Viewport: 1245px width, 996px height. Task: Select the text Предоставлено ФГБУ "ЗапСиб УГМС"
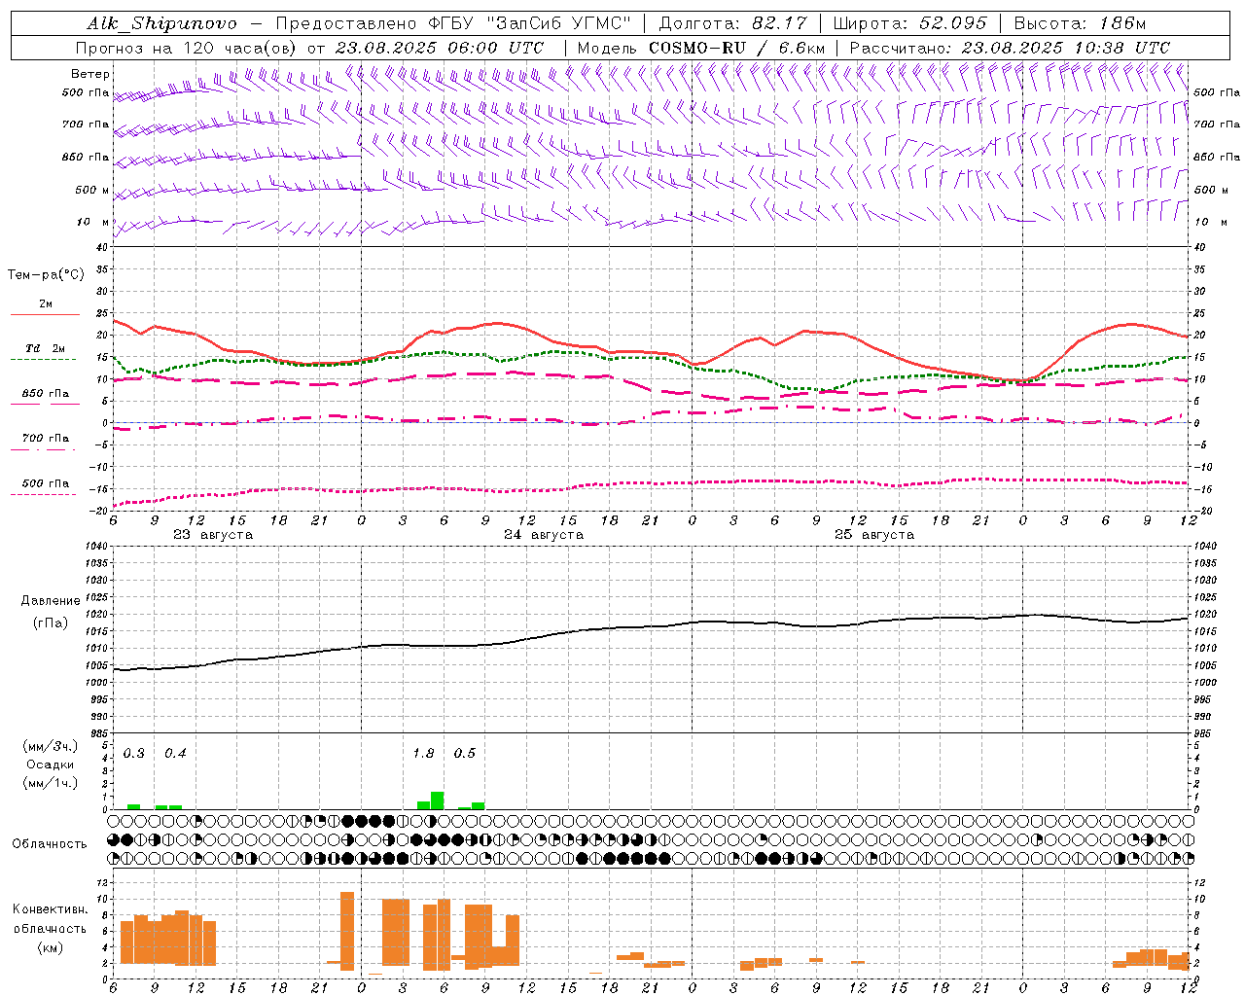pyautogui.click(x=454, y=23)
